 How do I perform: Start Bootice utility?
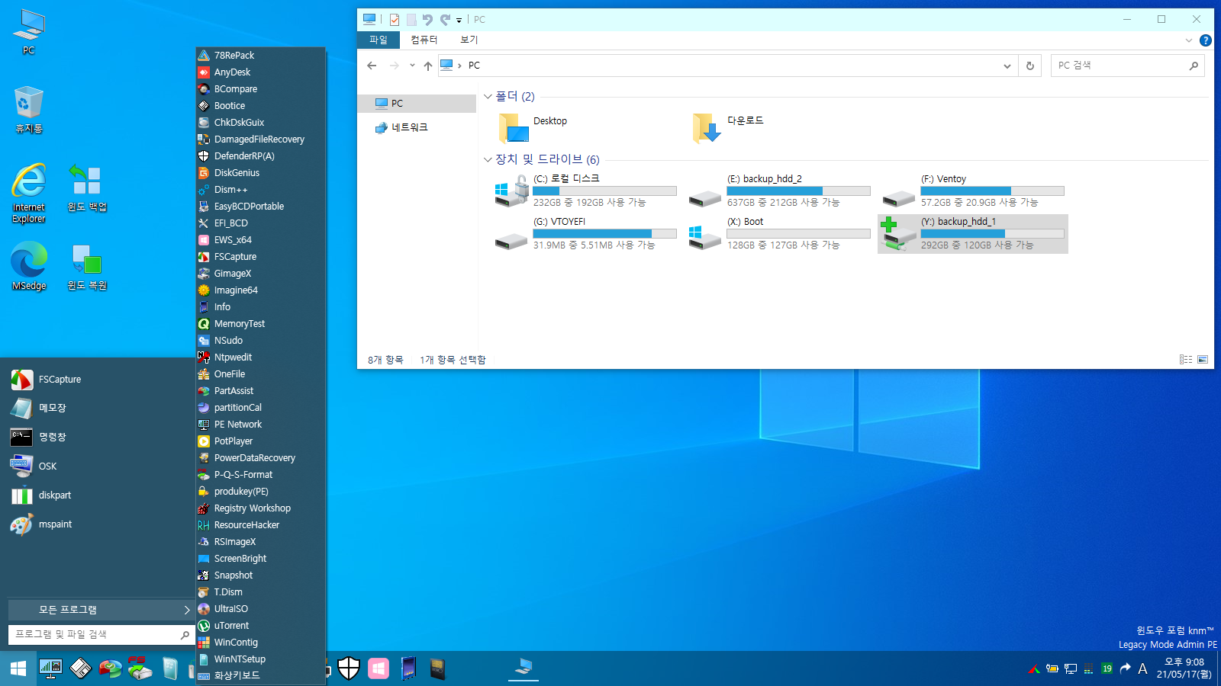pos(260,106)
